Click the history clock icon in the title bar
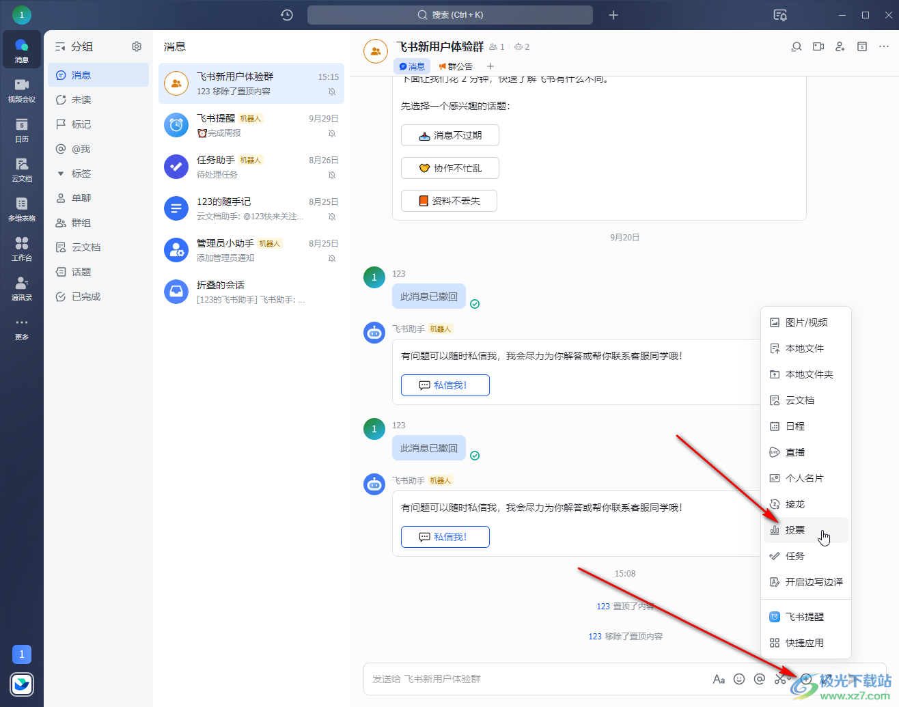The height and width of the screenshot is (707, 899). (287, 15)
